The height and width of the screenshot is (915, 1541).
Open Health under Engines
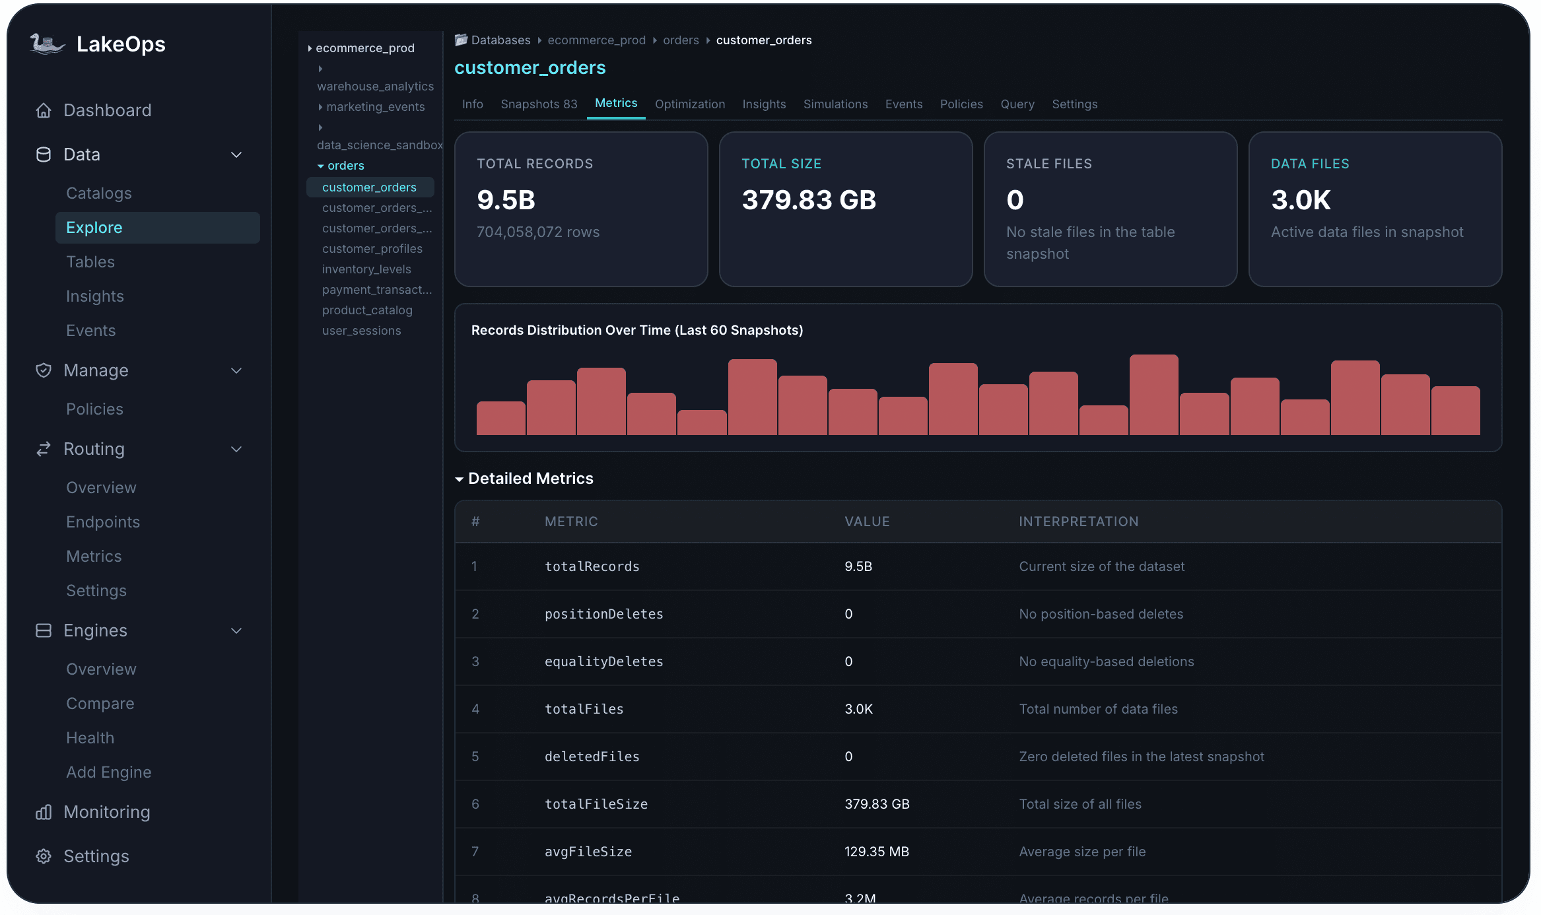[x=90, y=738]
